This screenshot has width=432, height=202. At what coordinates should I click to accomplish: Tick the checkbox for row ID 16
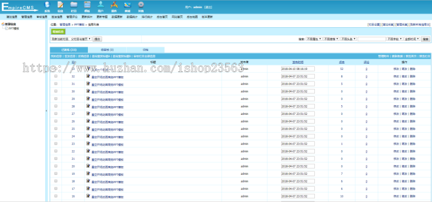click(x=56, y=196)
